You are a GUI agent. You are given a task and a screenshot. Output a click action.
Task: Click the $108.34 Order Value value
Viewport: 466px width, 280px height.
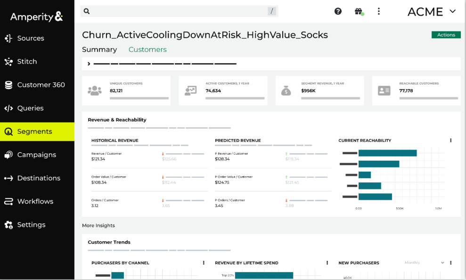click(98, 182)
